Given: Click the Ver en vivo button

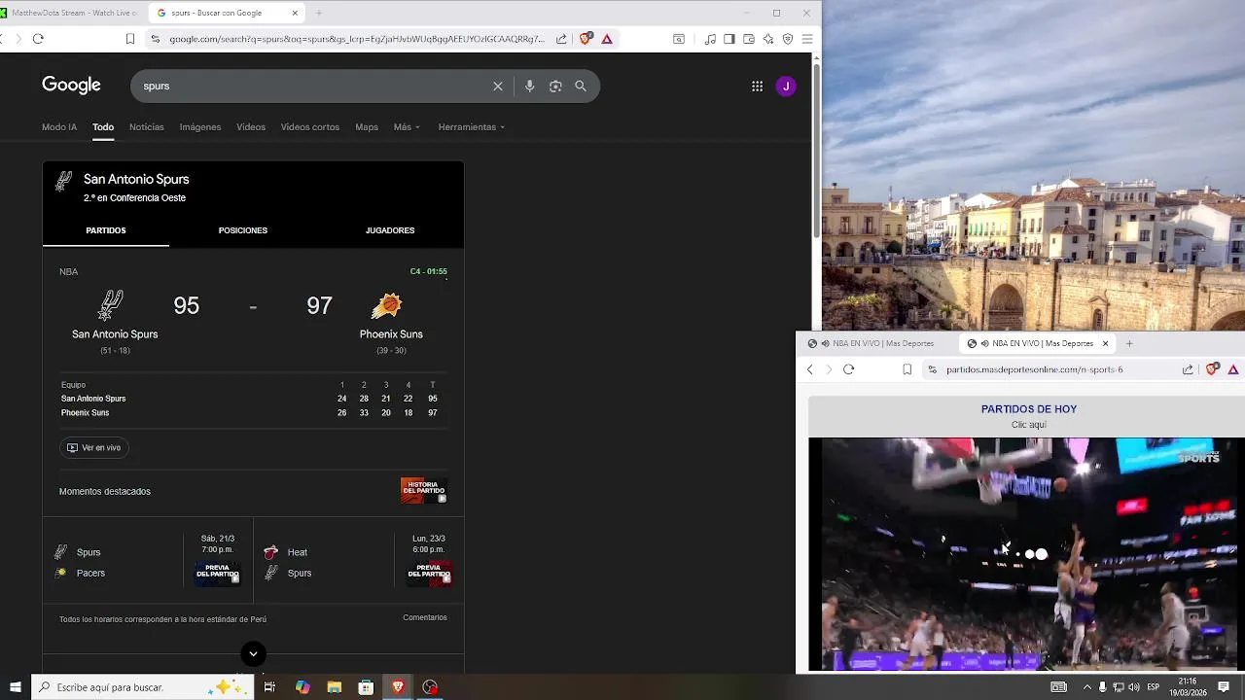Looking at the screenshot, I should point(94,448).
